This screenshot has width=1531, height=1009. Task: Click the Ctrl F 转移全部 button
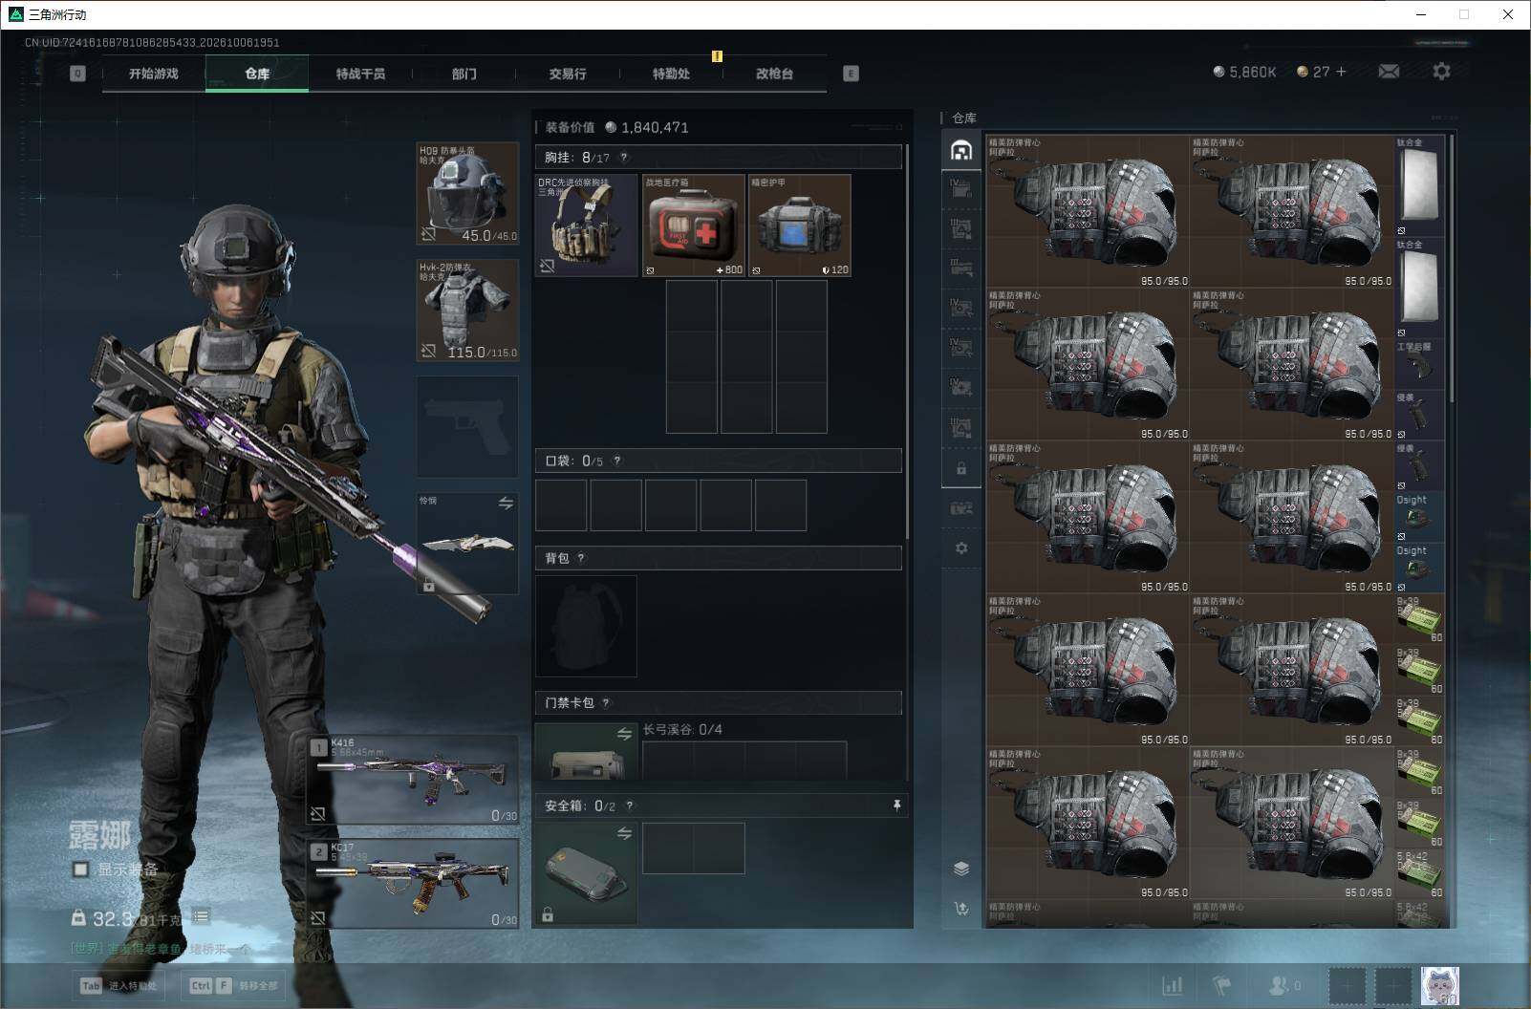235,985
